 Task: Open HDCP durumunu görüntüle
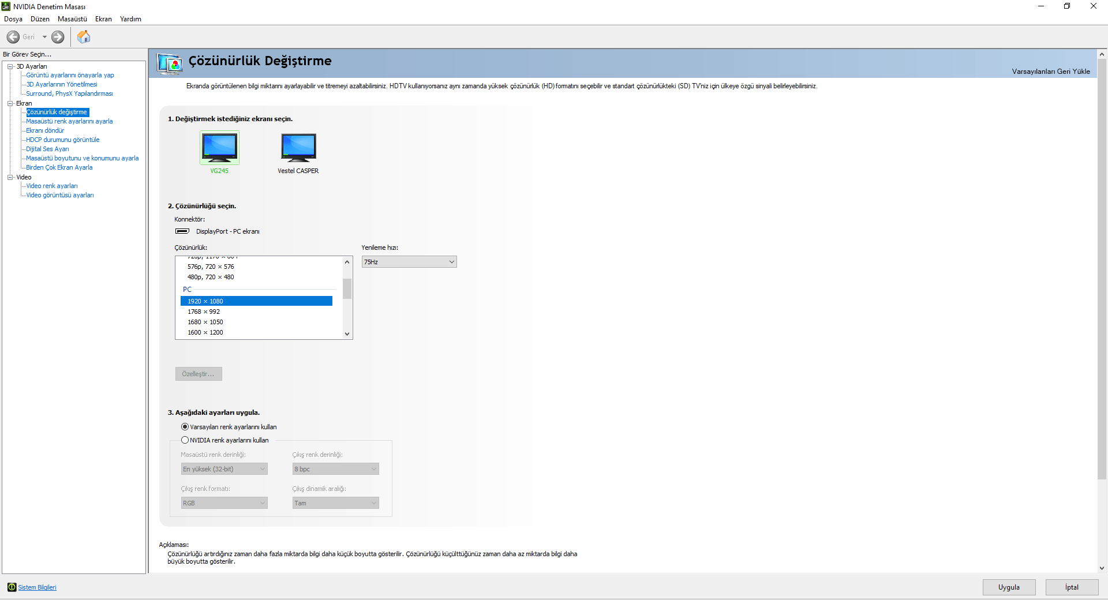coord(63,140)
